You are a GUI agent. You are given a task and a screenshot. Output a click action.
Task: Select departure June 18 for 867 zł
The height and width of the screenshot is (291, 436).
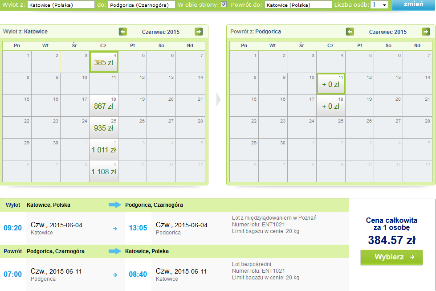[104, 106]
